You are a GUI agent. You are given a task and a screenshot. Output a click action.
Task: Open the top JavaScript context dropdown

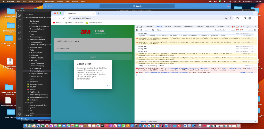(x=147, y=30)
